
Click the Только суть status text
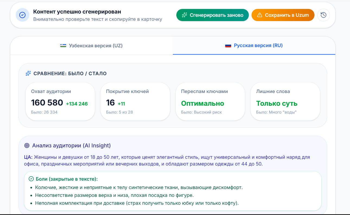coord(277,104)
